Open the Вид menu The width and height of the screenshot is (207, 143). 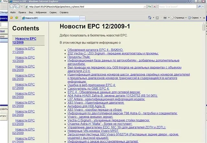31,12
